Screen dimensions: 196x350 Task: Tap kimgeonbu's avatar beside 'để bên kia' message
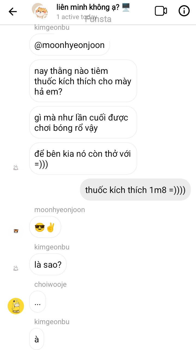[x=16, y=168]
